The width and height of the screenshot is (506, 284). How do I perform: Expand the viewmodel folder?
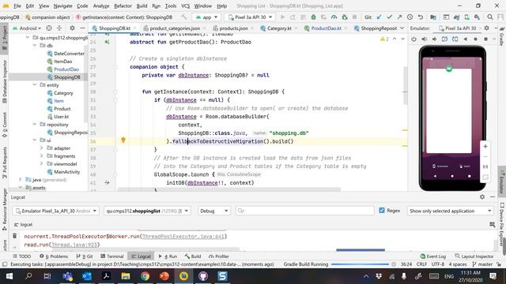tap(42, 164)
